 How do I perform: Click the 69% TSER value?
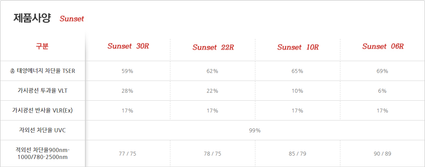tap(382, 71)
